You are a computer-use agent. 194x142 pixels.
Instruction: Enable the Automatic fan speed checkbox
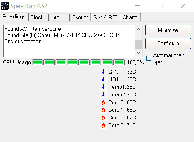click(x=149, y=58)
